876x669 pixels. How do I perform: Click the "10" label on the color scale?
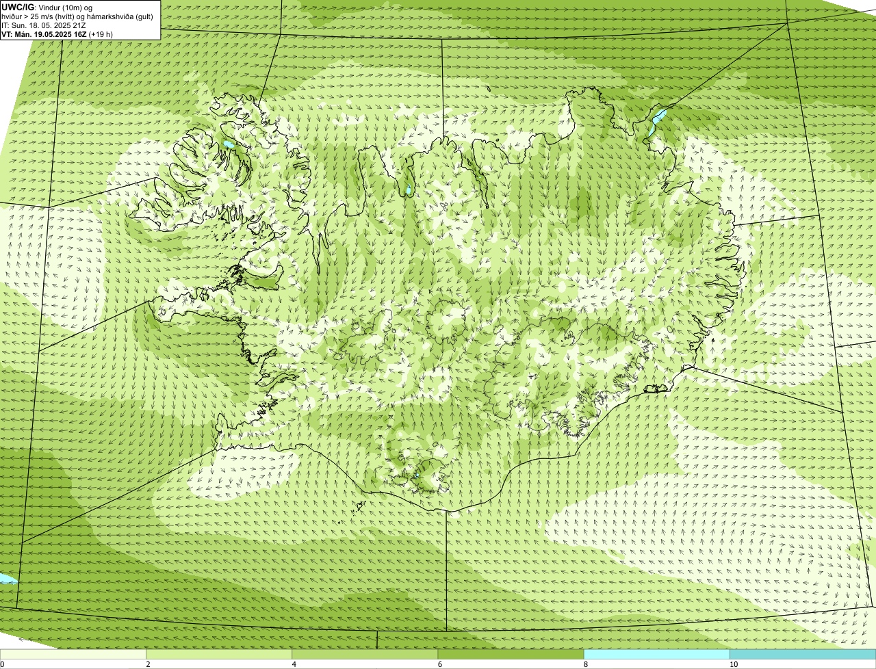[733, 664]
